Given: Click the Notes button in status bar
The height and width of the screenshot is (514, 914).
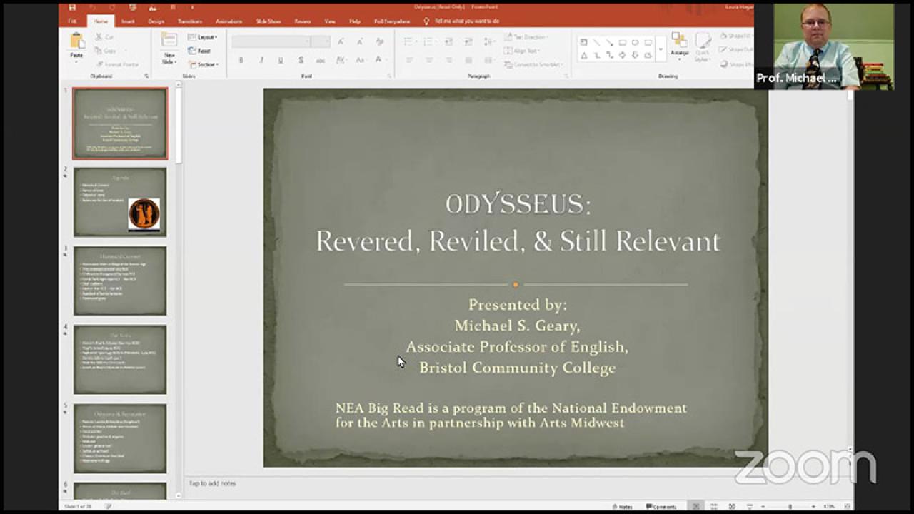Looking at the screenshot, I should [x=622, y=507].
